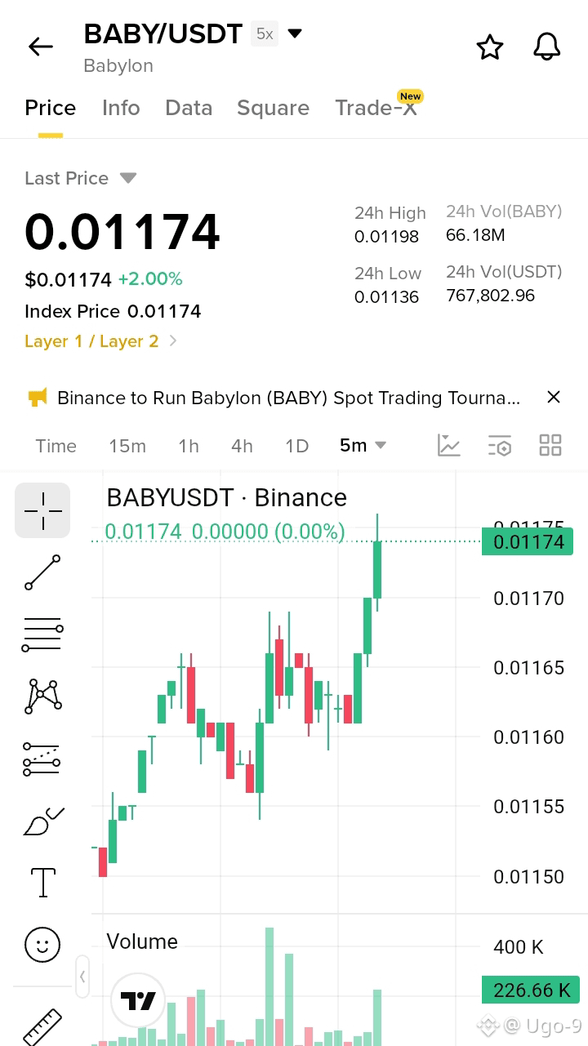This screenshot has width=588, height=1046.
Task: Open the Babylon Spot Trading Tournament announcement
Action: click(288, 398)
